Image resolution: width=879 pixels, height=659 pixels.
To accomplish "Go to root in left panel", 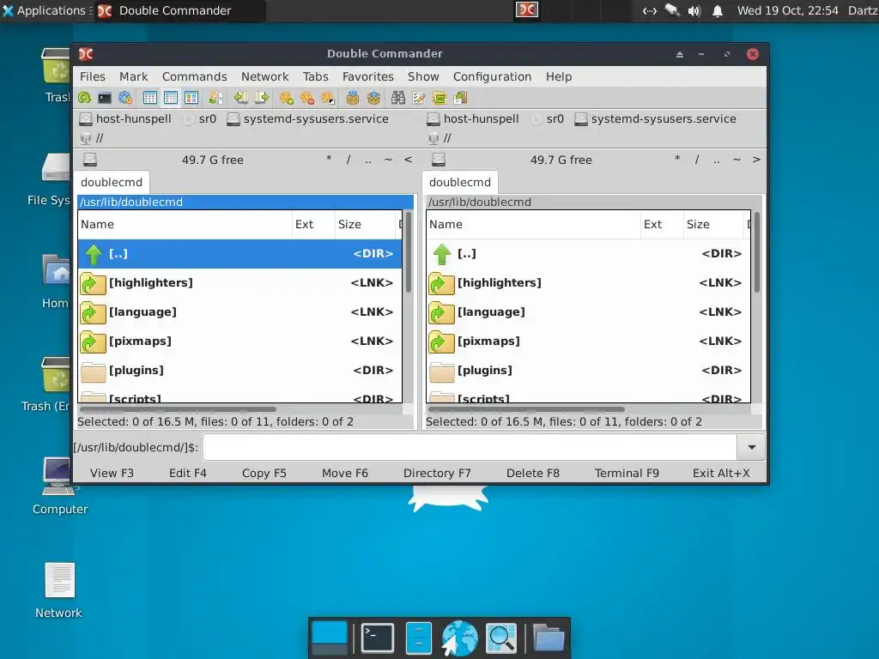I will pos(349,160).
